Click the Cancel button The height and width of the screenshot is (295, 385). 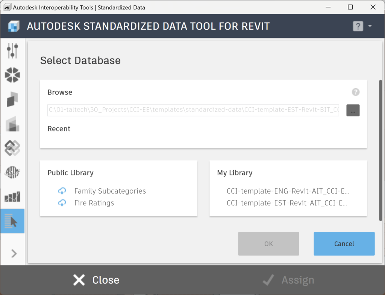click(x=344, y=244)
